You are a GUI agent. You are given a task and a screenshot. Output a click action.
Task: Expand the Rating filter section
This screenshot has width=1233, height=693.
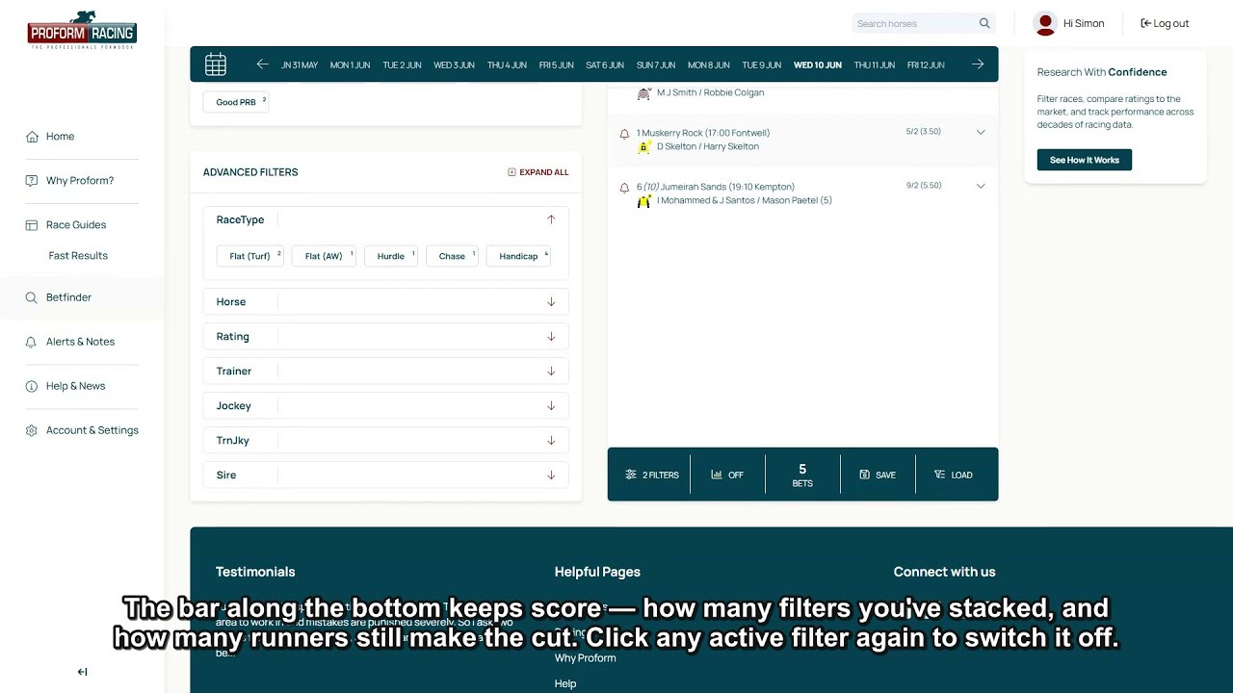click(551, 337)
